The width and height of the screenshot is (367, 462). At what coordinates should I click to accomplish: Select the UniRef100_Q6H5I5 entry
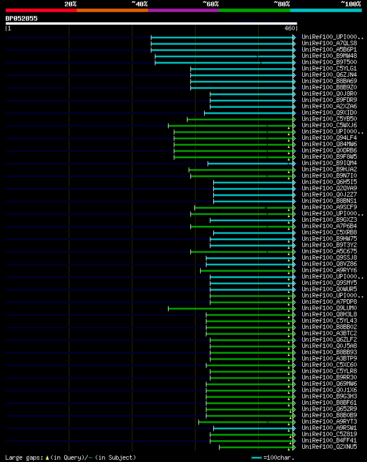[x=329, y=182]
